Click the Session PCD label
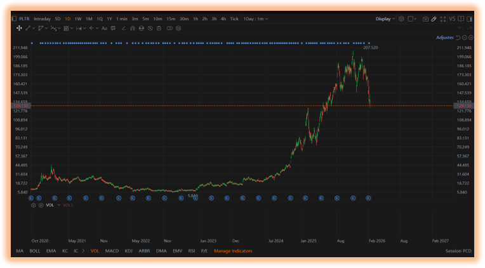 pos(458,251)
